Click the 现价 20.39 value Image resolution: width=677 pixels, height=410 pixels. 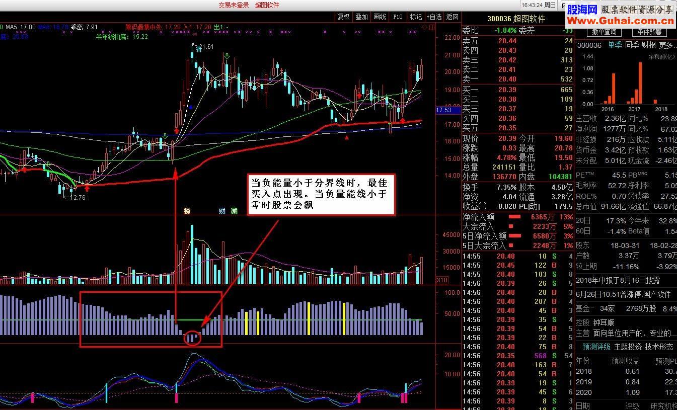[x=506, y=138]
